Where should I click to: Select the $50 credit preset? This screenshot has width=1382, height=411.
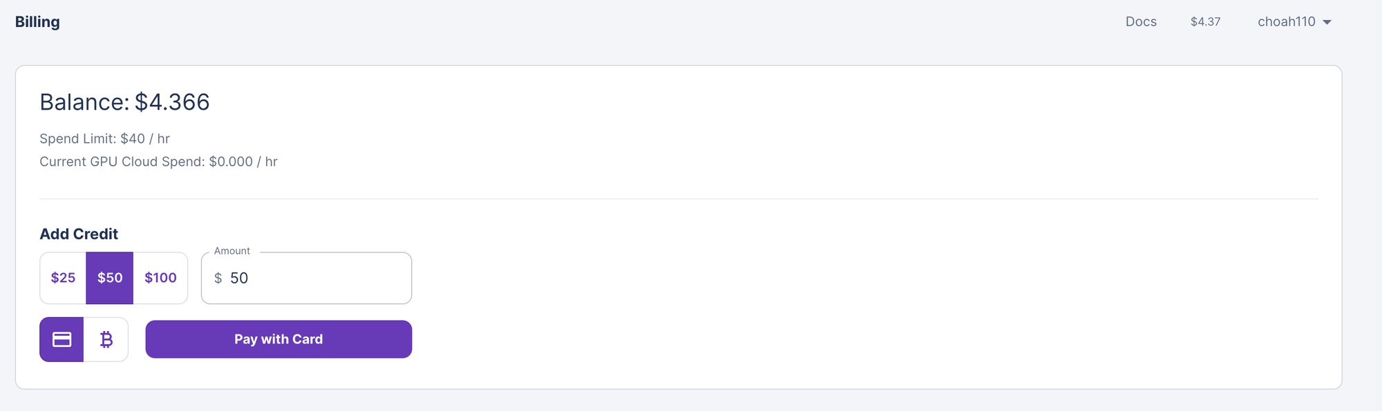(110, 278)
